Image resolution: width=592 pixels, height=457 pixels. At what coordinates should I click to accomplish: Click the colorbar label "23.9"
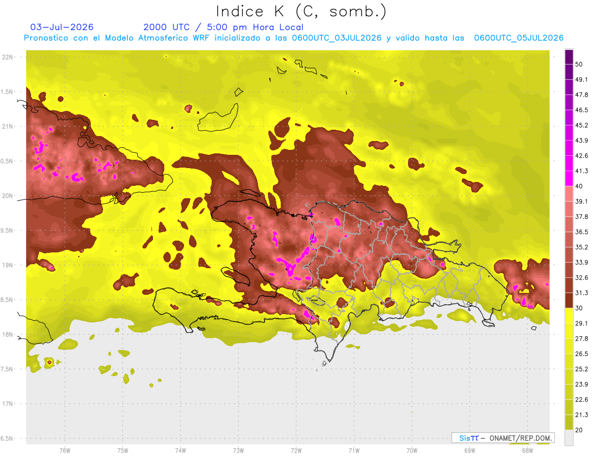(582, 384)
